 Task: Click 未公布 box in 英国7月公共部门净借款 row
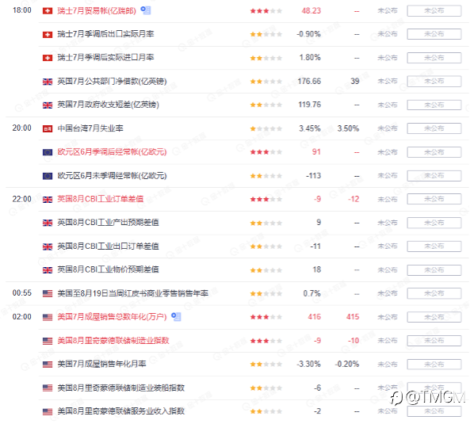(x=434, y=81)
